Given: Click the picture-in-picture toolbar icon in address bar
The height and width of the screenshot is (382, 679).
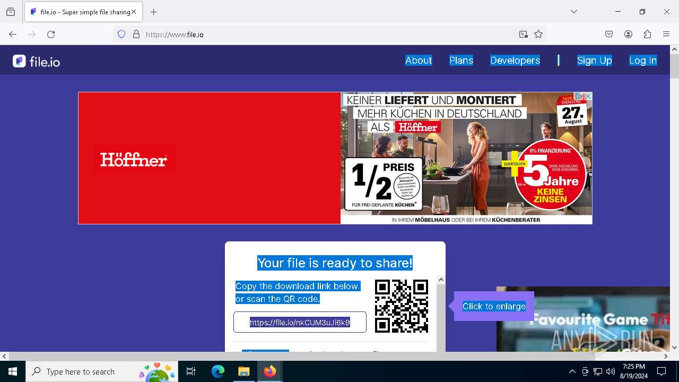Looking at the screenshot, I should [524, 34].
